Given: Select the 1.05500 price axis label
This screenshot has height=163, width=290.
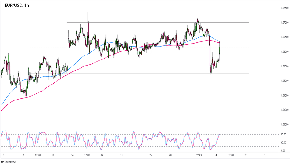Looking at the screenshot, I should pos(284,66).
